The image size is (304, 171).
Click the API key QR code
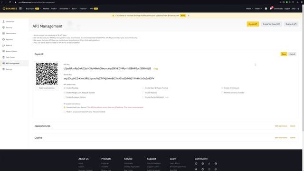pyautogui.click(x=47, y=74)
